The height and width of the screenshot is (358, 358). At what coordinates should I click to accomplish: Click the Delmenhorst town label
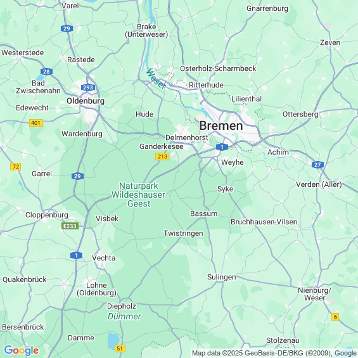pyautogui.click(x=186, y=137)
